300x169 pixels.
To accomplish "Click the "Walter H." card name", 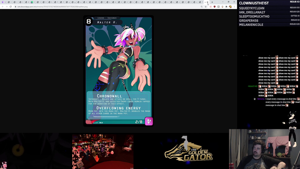I will [107, 23].
